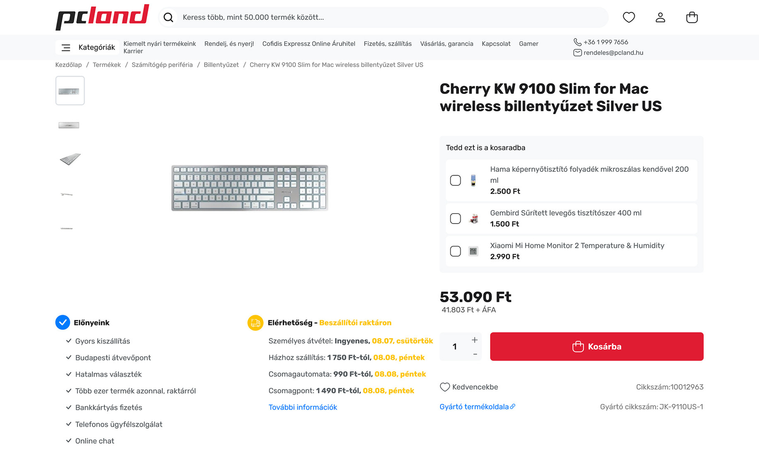The width and height of the screenshot is (759, 474).
Task: Click the search magnifier icon
Action: (168, 17)
